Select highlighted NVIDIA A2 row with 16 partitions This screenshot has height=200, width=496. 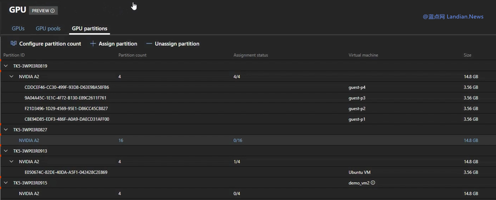point(248,140)
